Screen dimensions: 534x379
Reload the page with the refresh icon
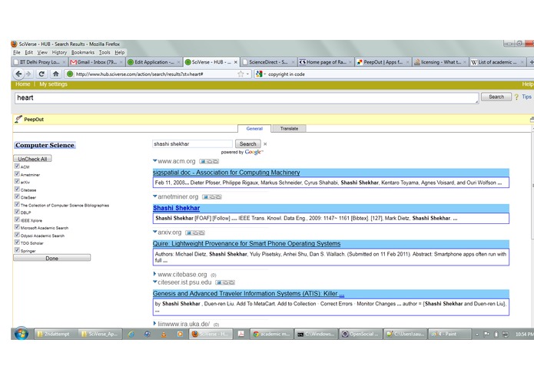pyautogui.click(x=41, y=74)
